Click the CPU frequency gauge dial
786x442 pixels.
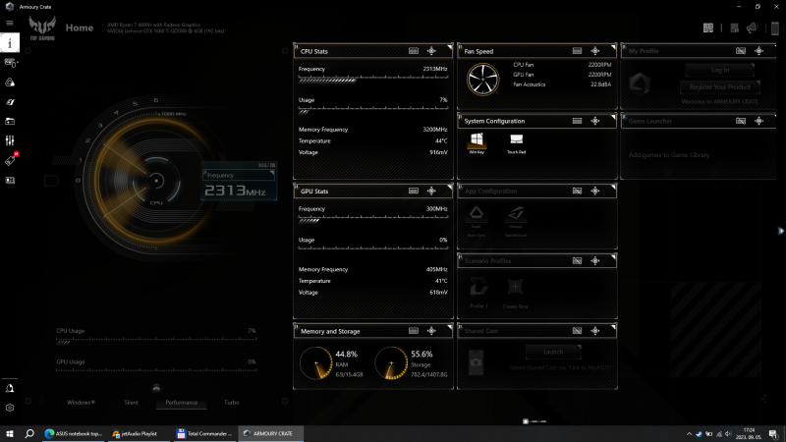[x=156, y=181]
